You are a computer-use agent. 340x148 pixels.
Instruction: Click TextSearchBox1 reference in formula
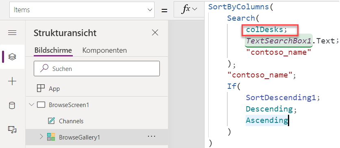coord(279,41)
